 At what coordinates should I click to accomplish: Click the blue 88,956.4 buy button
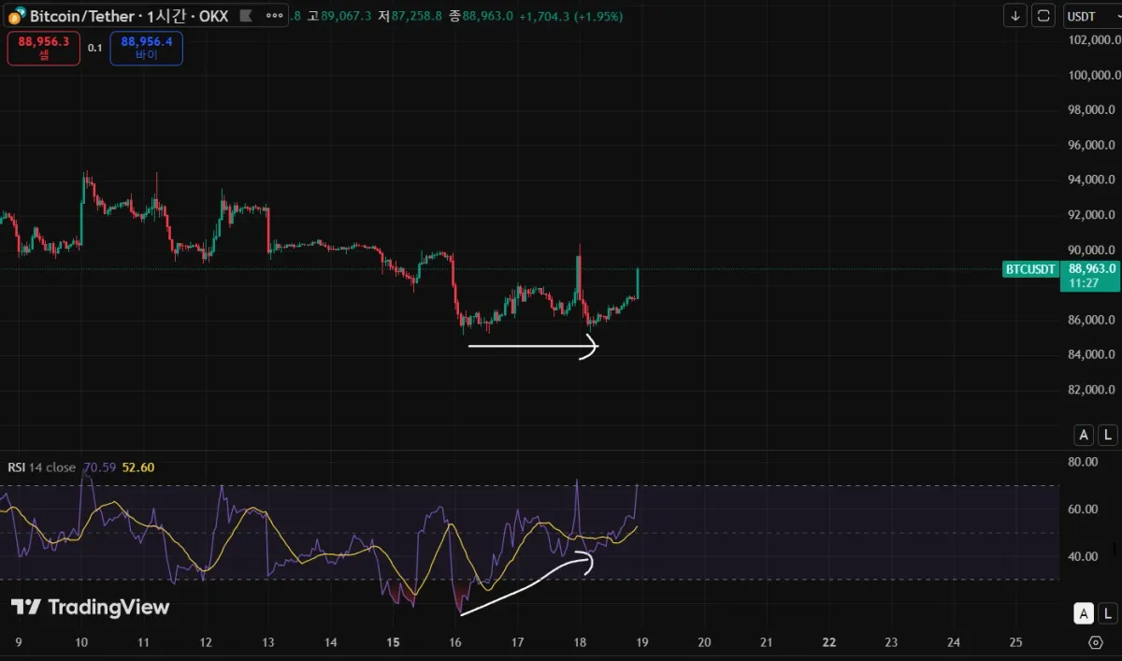[146, 48]
